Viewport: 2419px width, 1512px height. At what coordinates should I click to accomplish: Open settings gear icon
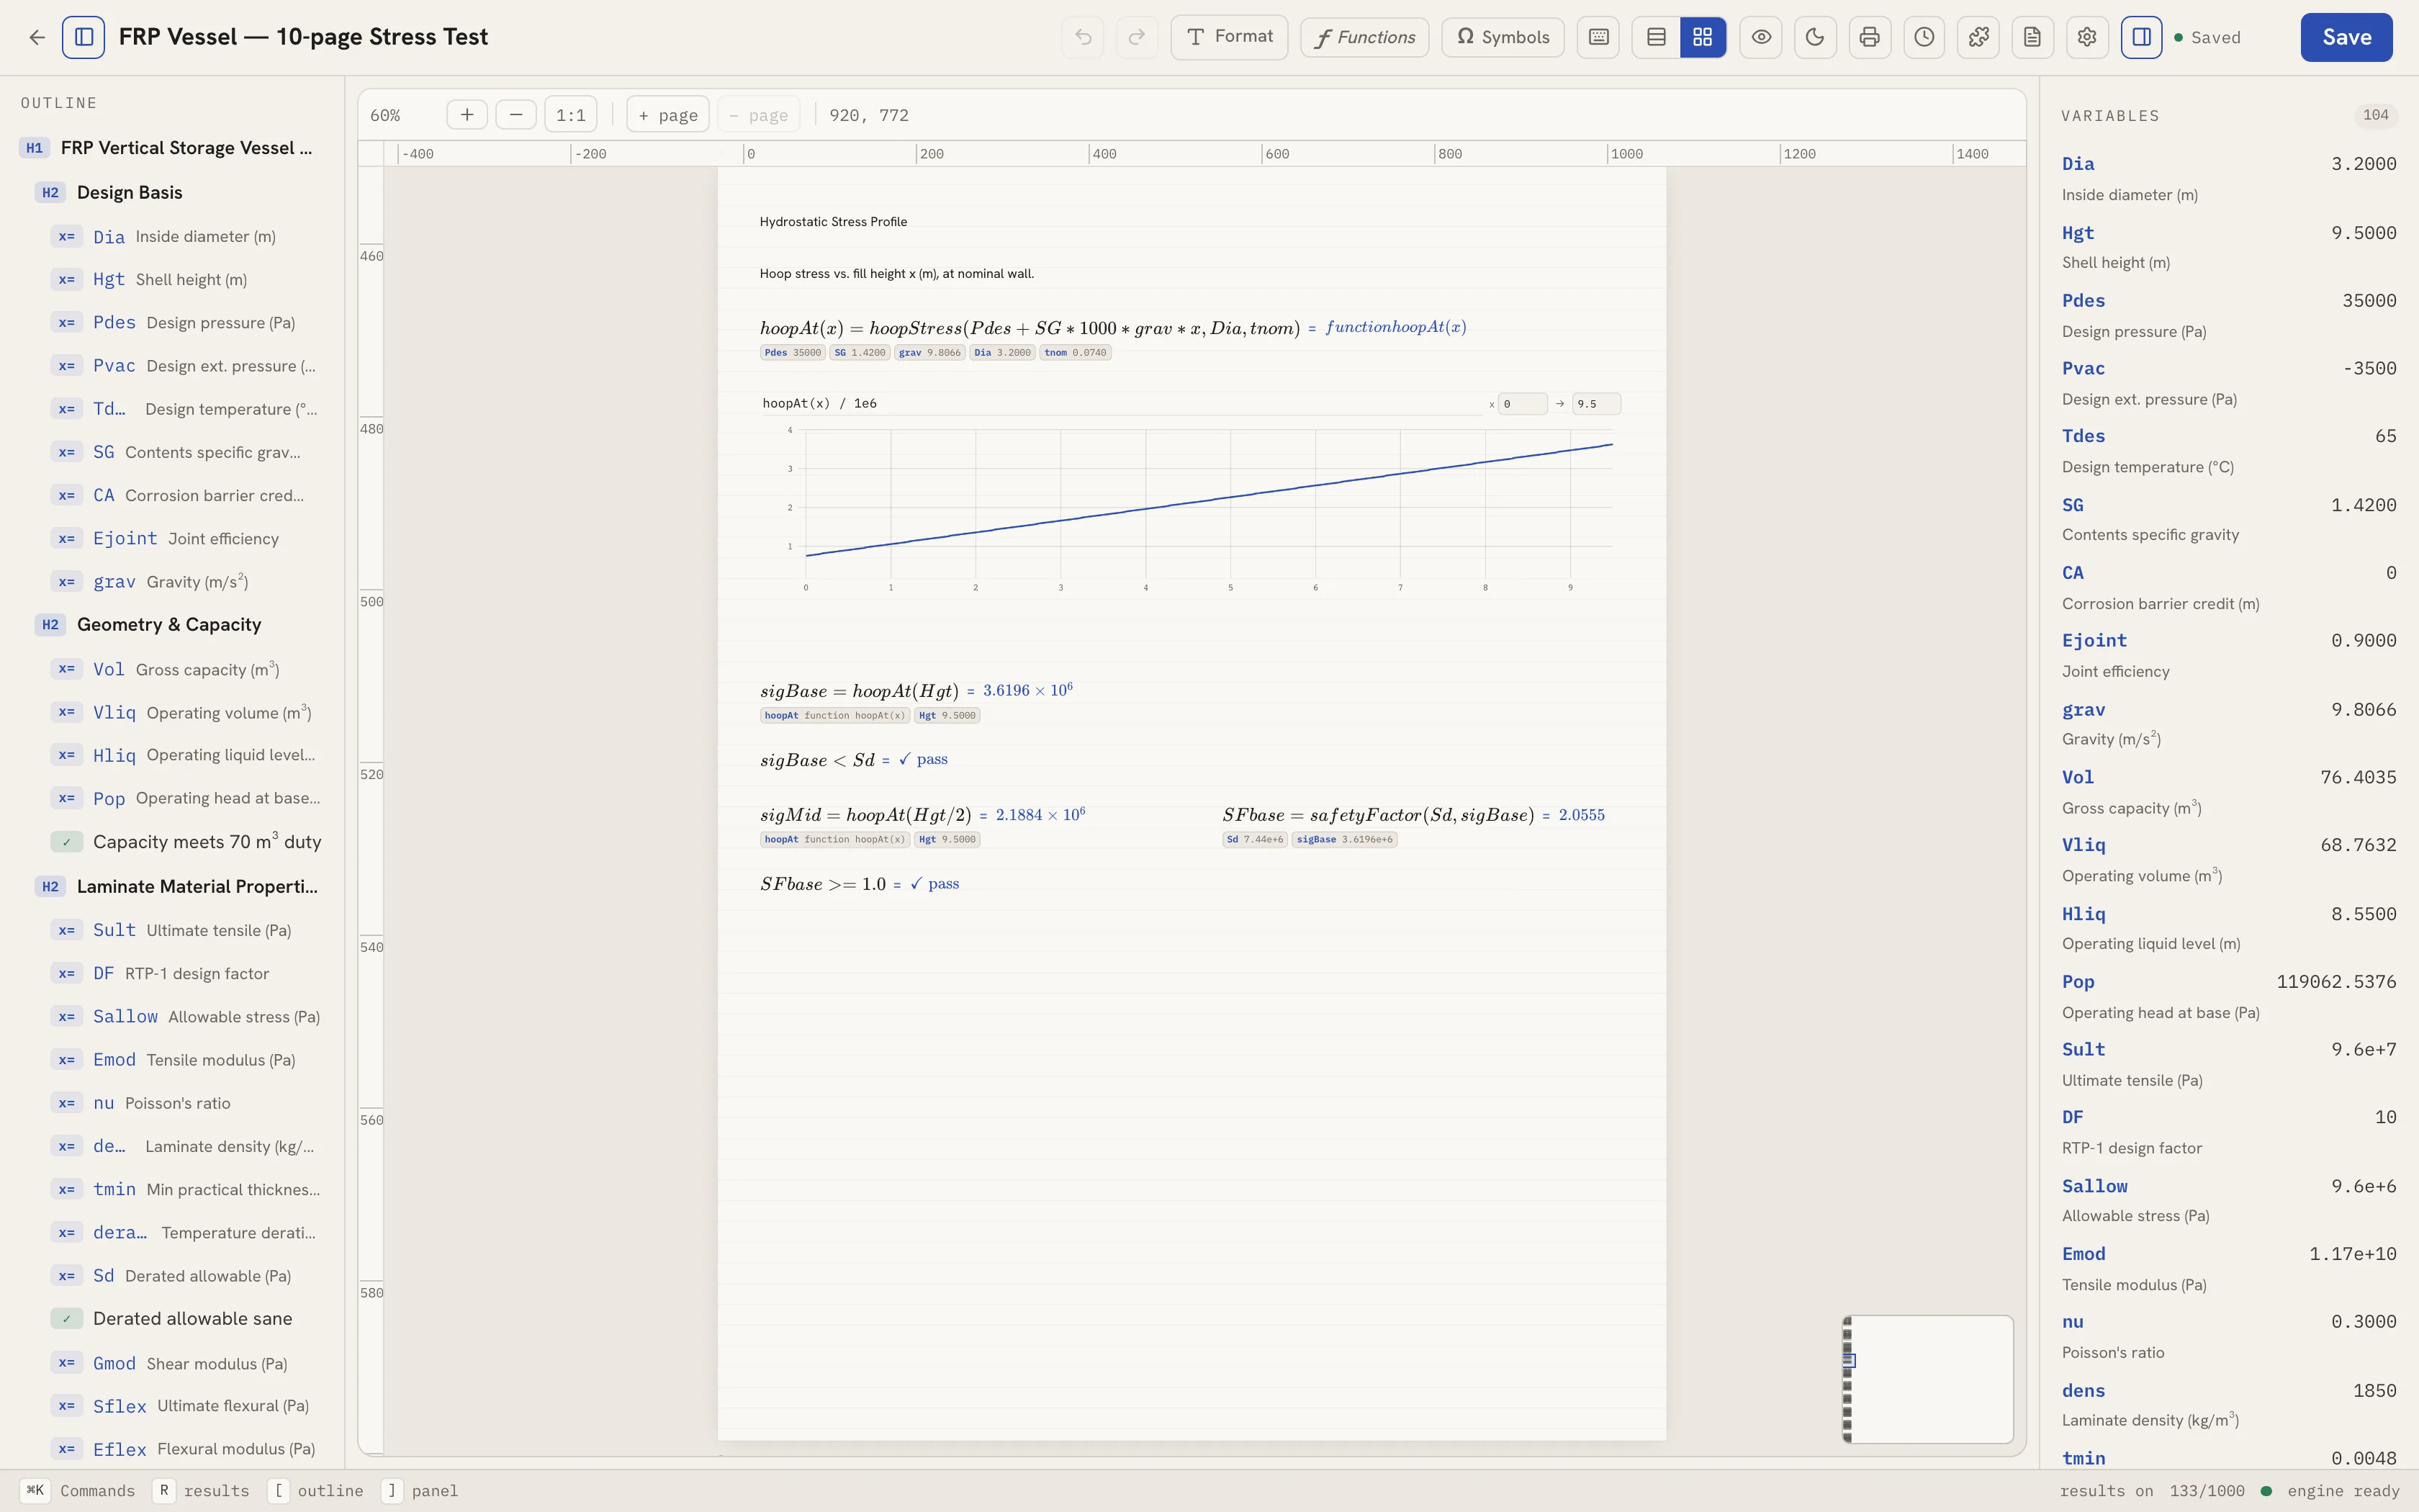(2087, 37)
